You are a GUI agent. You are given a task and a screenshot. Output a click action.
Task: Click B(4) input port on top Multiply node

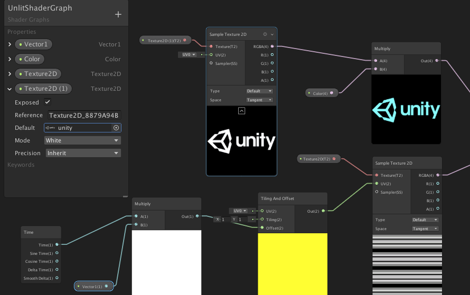click(376, 69)
